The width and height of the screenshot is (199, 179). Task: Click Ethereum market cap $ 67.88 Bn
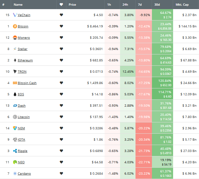(189, 60)
